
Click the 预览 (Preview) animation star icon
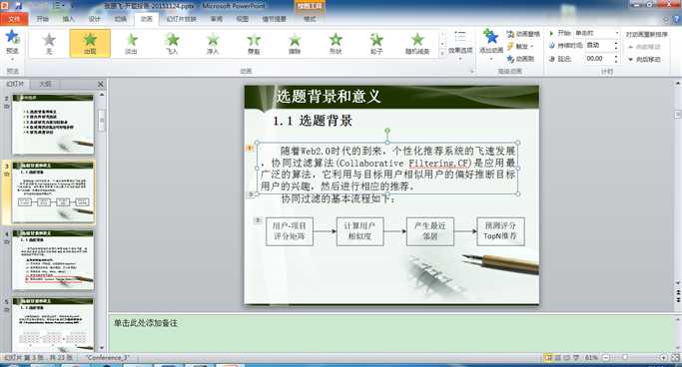point(12,38)
